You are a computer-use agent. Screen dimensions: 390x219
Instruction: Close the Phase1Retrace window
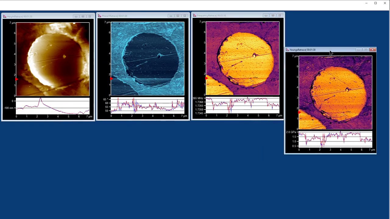pyautogui.click(x=185, y=16)
